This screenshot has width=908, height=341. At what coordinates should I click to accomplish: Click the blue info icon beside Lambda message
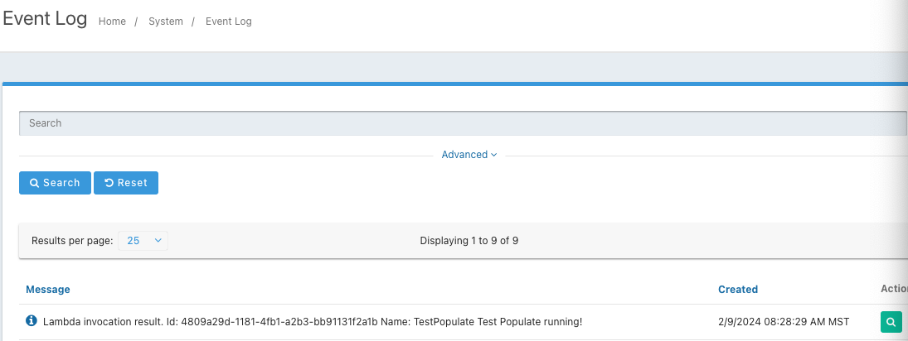click(32, 320)
